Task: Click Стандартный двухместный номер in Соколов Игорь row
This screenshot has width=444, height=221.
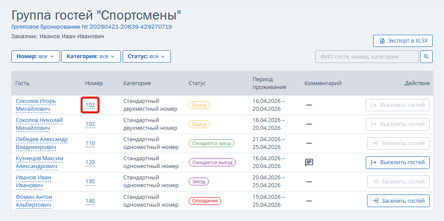Action: [x=150, y=105]
